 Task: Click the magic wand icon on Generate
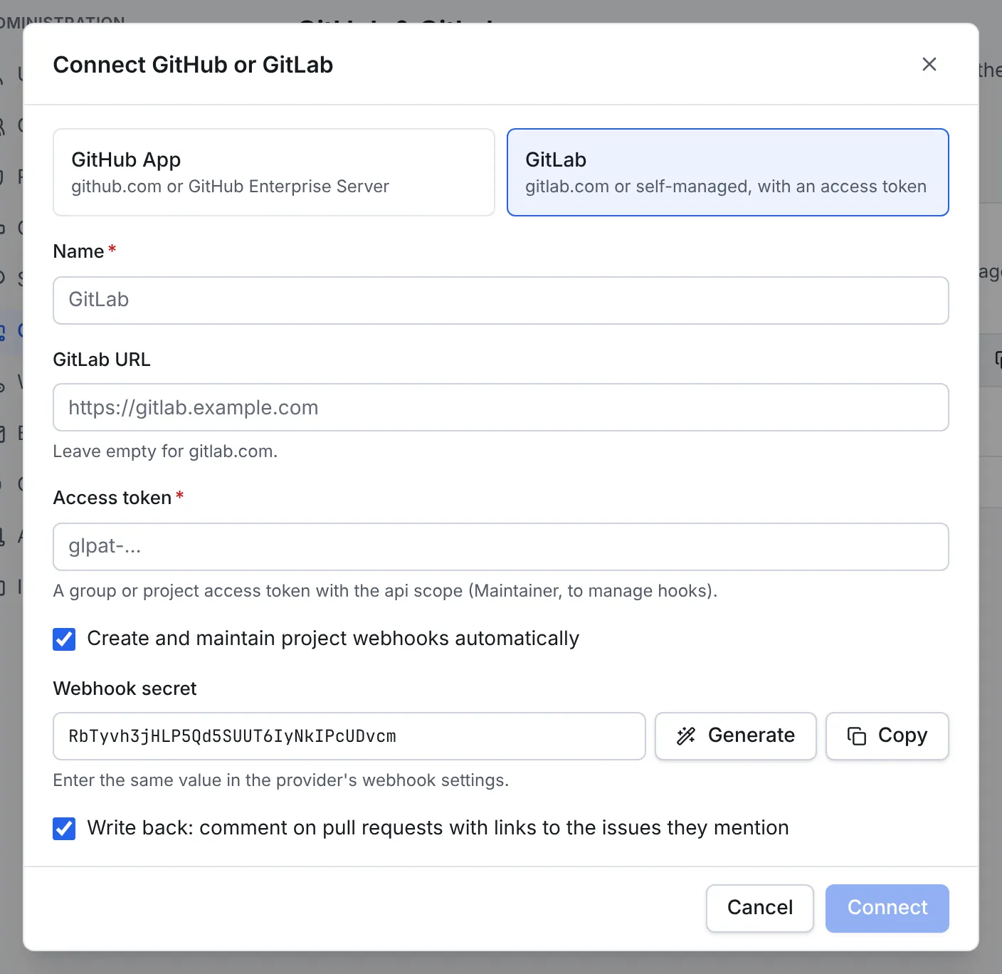click(x=686, y=735)
